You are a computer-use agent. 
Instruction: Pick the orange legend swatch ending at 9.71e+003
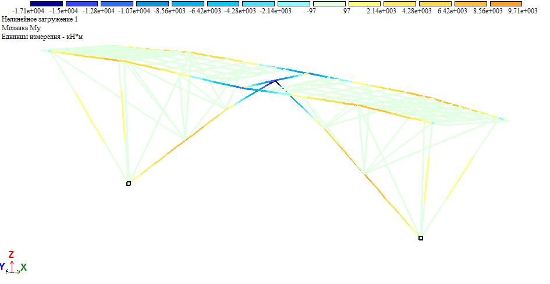tap(506, 4)
